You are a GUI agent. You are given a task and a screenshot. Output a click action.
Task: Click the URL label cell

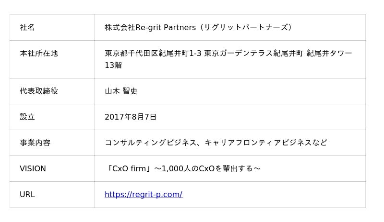[27, 195]
